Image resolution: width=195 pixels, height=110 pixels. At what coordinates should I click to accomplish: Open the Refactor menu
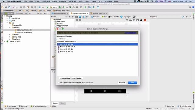pyautogui.click(x=72, y=1)
